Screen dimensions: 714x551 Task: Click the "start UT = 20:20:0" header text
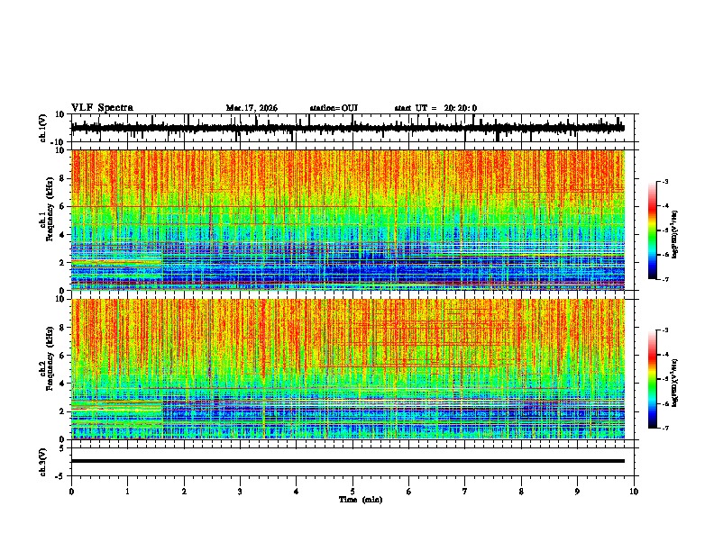click(x=435, y=108)
